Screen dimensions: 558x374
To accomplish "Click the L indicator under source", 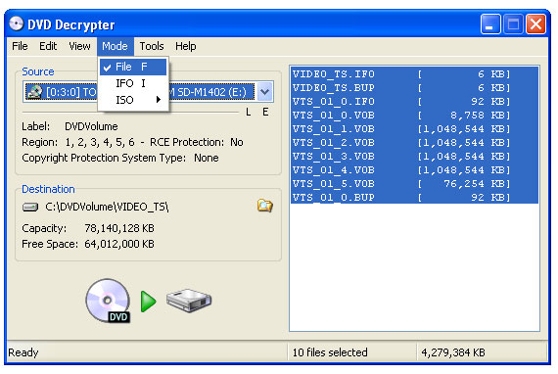I will [x=248, y=112].
